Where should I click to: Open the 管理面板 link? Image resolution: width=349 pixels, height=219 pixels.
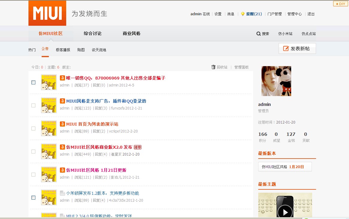241,67
